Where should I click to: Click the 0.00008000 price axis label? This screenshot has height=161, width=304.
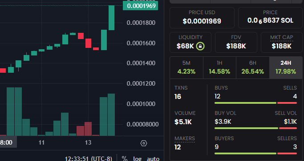coord(142,124)
